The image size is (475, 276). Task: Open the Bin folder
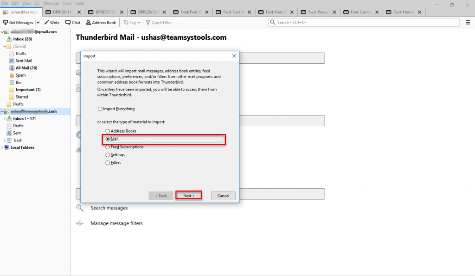pos(19,82)
